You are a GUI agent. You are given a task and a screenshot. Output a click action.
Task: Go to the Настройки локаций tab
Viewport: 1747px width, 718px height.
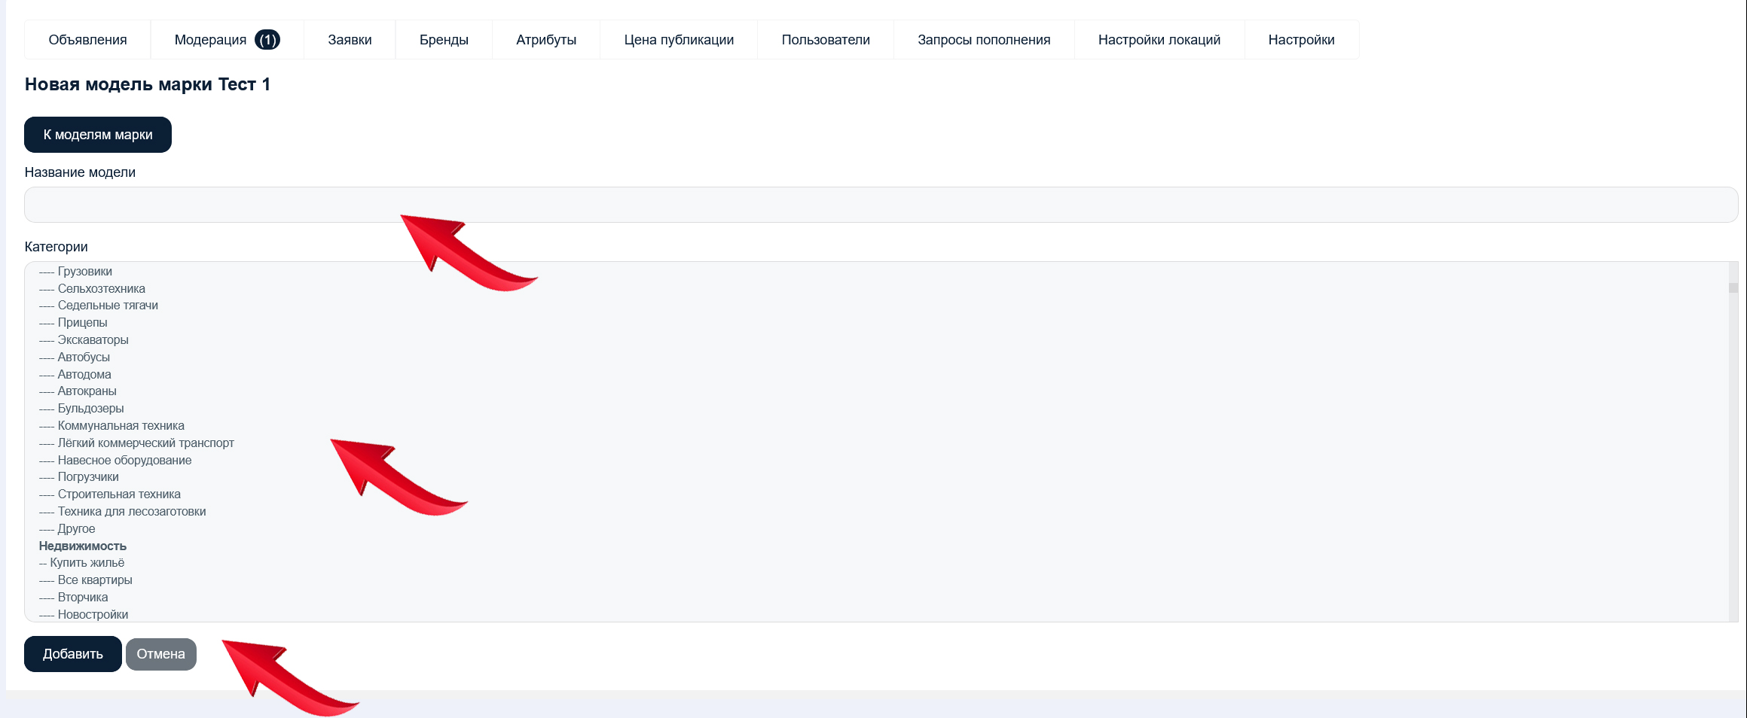(1159, 40)
